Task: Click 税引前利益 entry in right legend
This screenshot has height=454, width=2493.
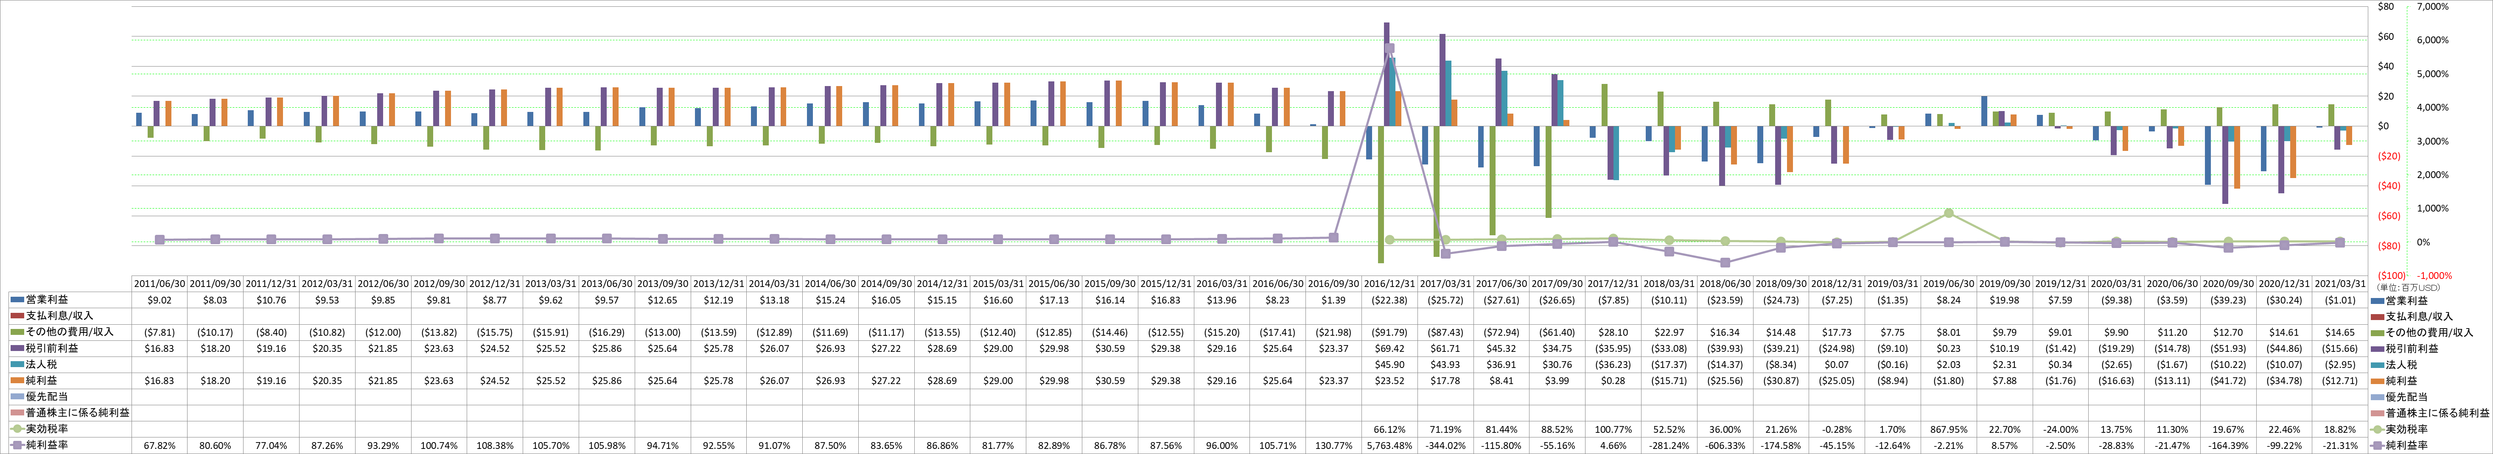Action: pyautogui.click(x=2411, y=349)
